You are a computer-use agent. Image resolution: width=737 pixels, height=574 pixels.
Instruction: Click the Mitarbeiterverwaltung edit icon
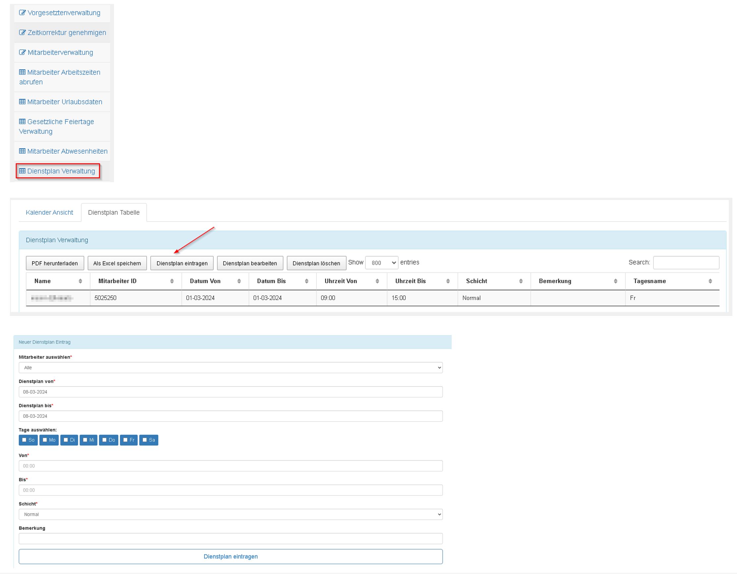[22, 52]
